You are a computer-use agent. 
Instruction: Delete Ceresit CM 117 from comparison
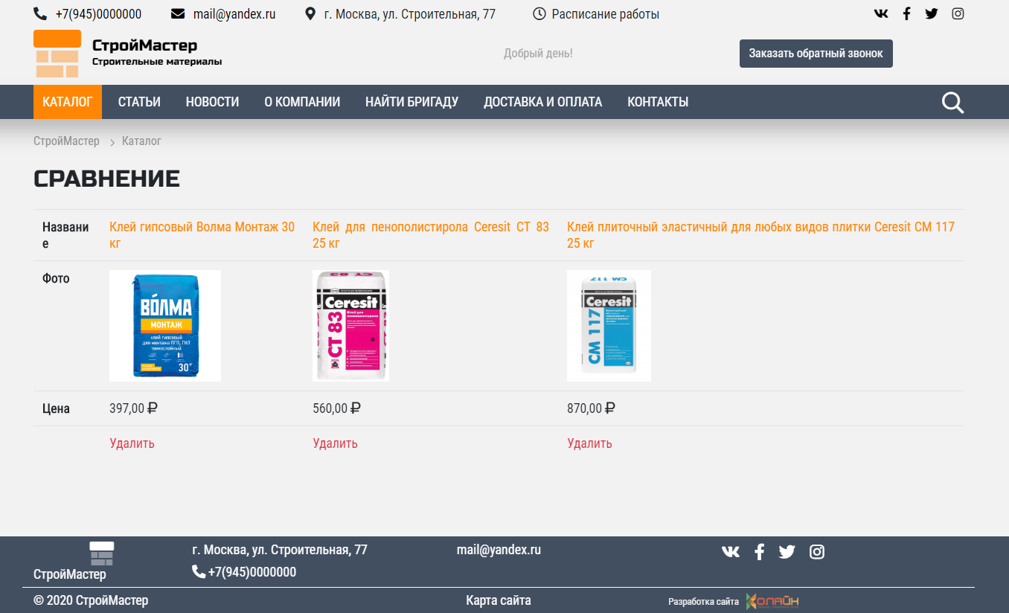click(x=589, y=443)
